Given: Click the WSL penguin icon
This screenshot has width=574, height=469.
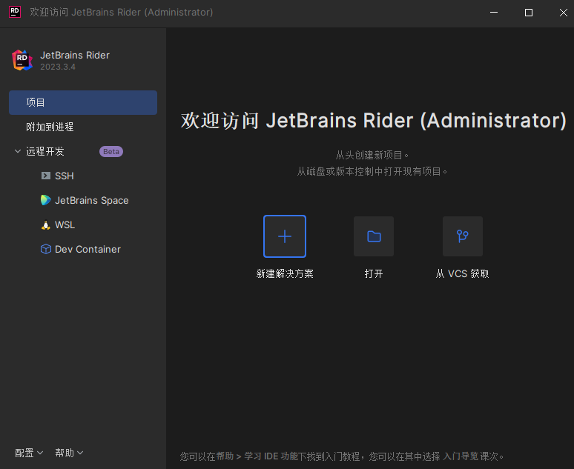Looking at the screenshot, I should [x=46, y=224].
